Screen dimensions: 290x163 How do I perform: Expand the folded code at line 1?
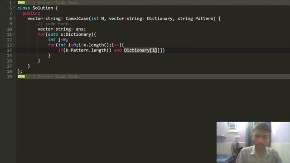coord(14,3)
